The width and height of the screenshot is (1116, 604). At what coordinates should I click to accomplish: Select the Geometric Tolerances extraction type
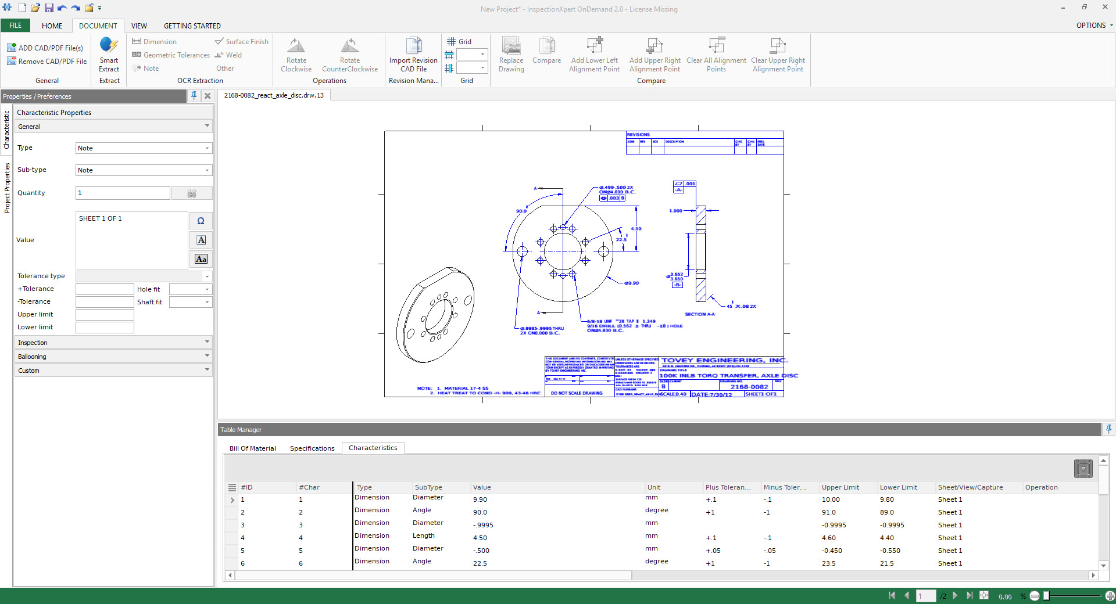(x=170, y=55)
